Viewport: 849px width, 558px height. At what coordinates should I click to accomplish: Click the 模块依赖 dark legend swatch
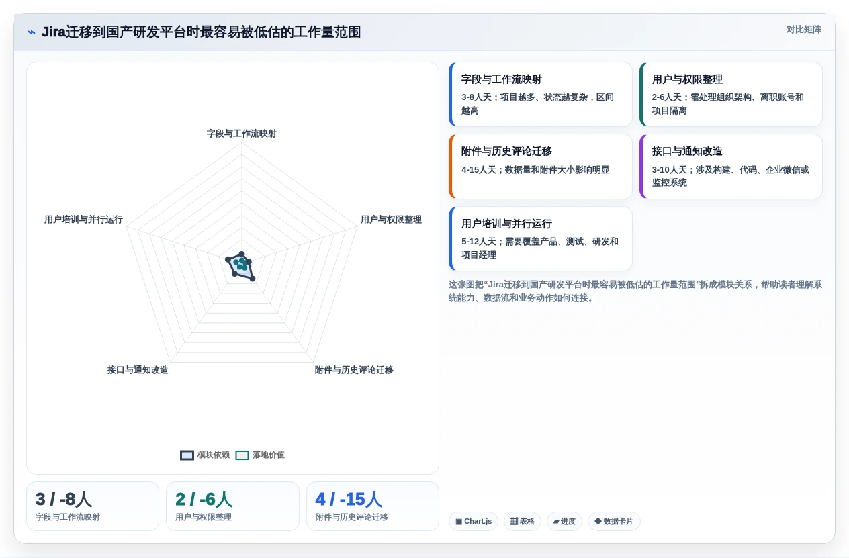(187, 455)
